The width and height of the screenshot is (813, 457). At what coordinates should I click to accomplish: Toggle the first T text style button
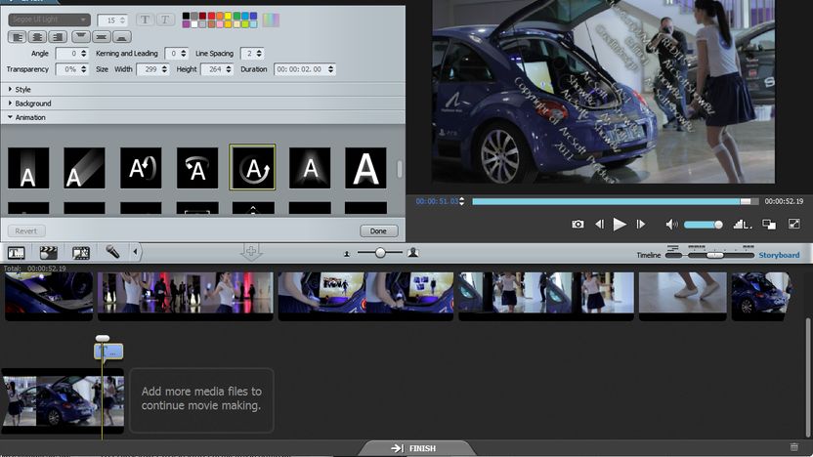click(146, 20)
